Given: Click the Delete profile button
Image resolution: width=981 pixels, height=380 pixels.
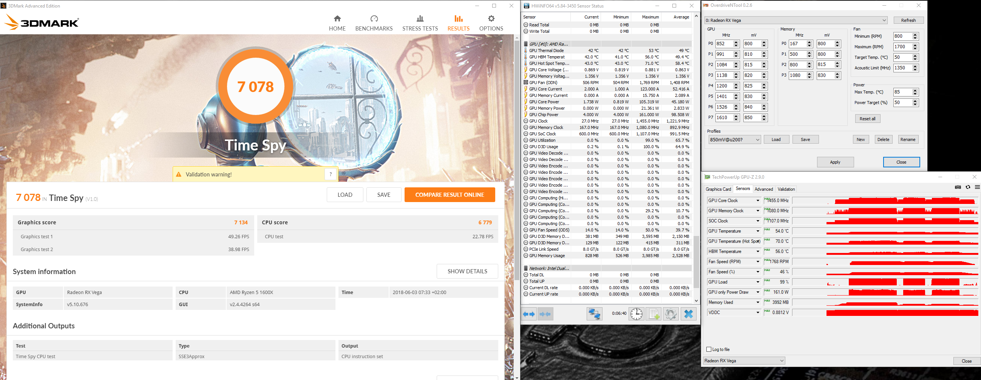Looking at the screenshot, I should click(x=883, y=139).
